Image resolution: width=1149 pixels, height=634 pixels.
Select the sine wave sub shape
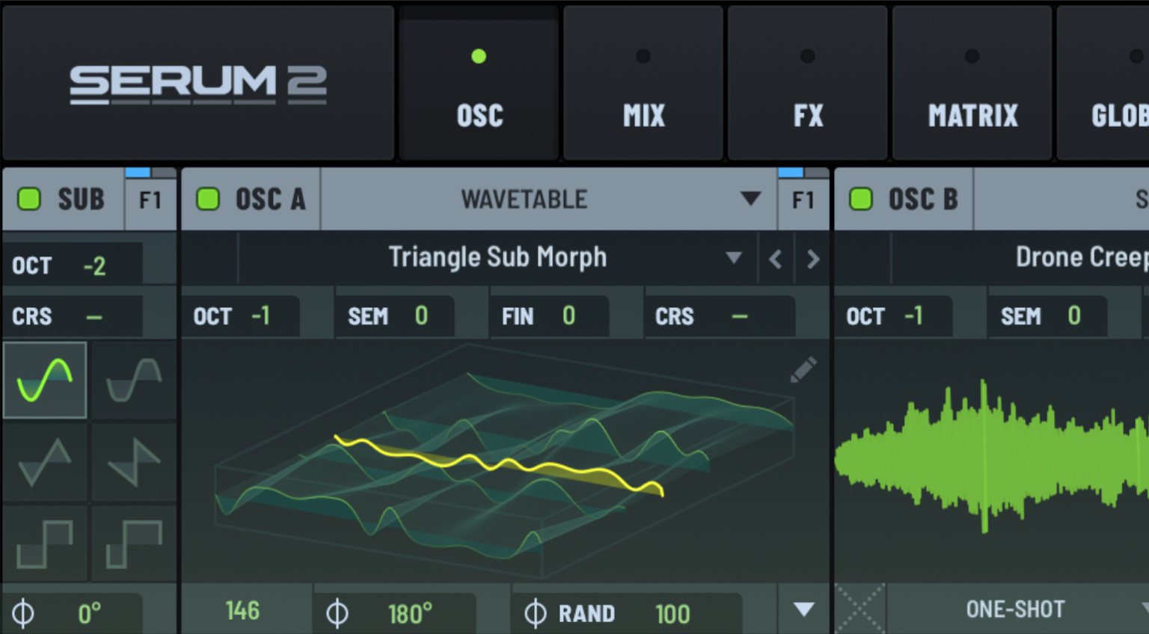(x=44, y=381)
